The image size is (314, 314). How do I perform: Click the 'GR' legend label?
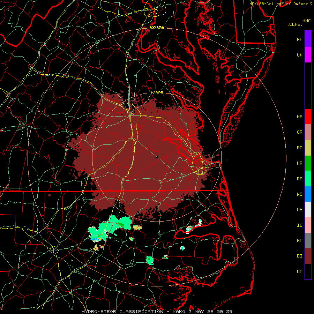pos(299,132)
